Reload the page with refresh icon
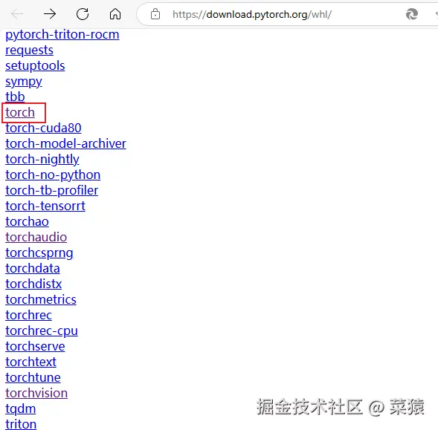 click(x=83, y=13)
